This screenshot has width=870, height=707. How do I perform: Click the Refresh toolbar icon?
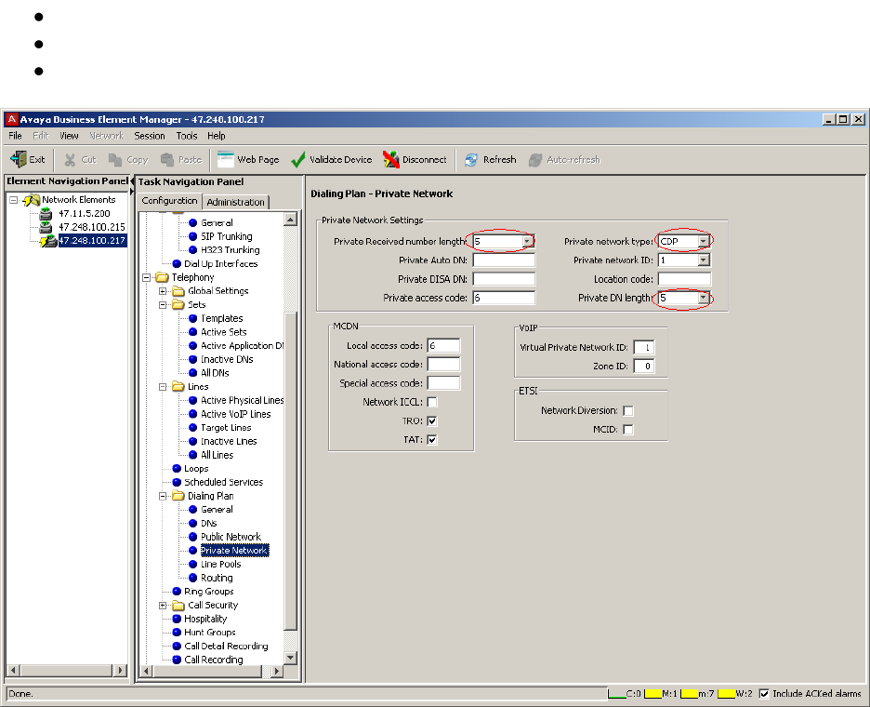coord(471,159)
